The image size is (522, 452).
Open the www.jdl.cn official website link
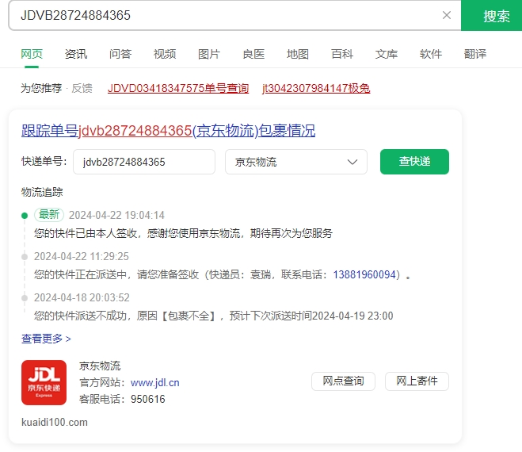tap(154, 382)
